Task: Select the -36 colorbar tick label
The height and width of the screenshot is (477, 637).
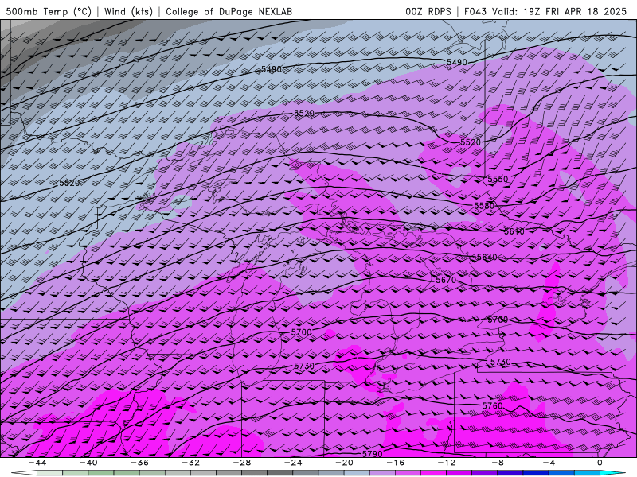Action: coord(139,463)
